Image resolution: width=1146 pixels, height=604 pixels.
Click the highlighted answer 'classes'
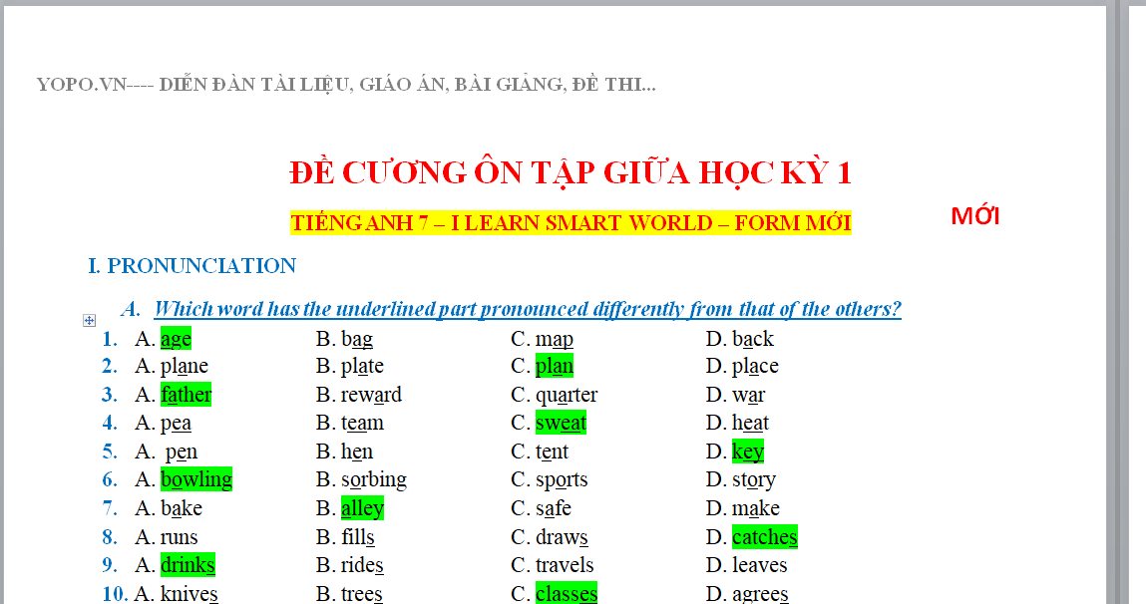567,594
